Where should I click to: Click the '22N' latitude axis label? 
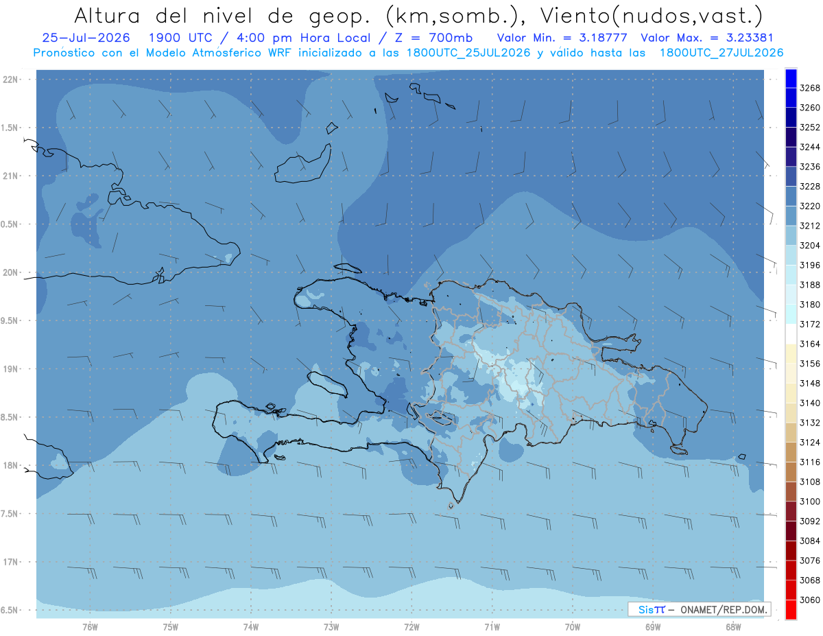(x=10, y=80)
